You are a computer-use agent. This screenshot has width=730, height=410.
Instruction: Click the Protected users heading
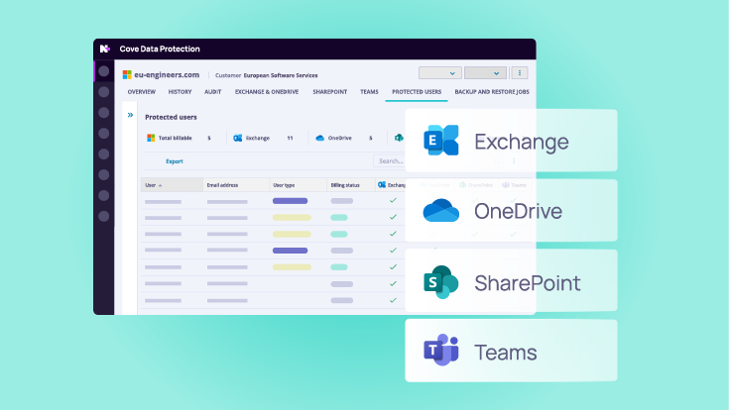pyautogui.click(x=171, y=117)
